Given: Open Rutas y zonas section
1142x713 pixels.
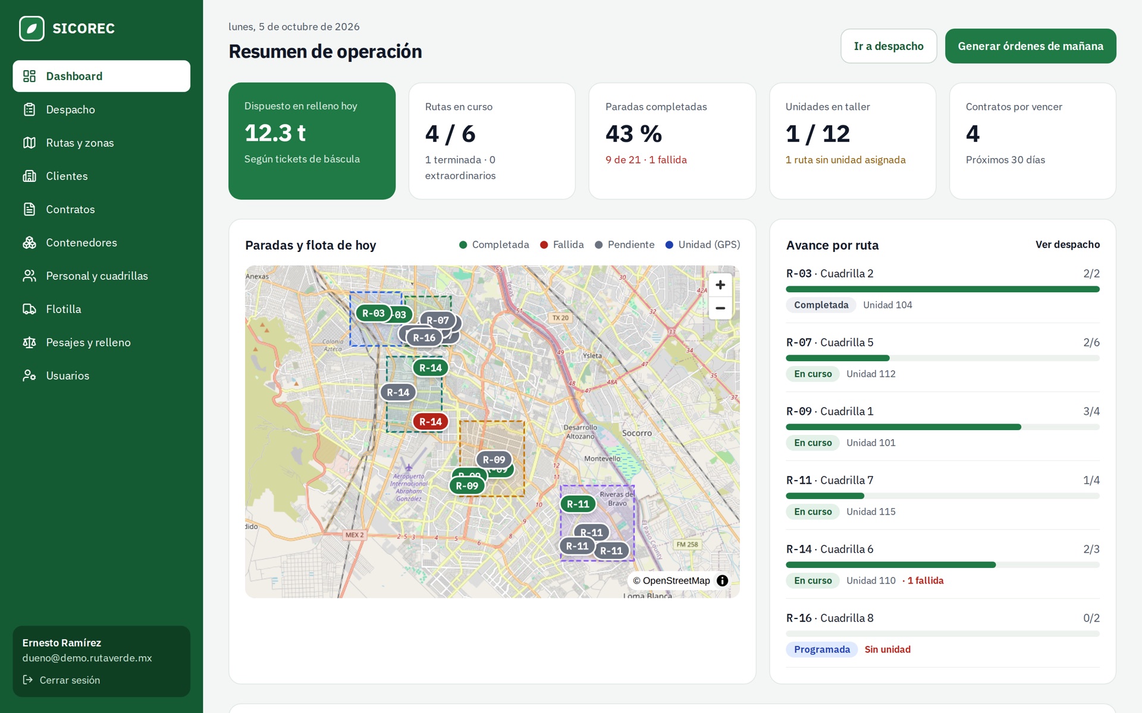Looking at the screenshot, I should 102,143.
